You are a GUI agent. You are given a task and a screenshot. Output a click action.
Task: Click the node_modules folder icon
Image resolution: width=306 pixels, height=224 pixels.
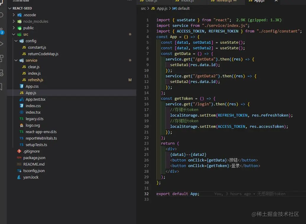pos(19,22)
